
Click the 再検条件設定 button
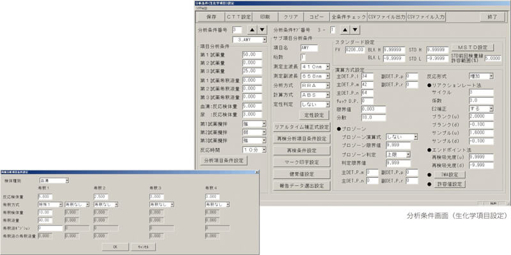pyautogui.click(x=301, y=151)
